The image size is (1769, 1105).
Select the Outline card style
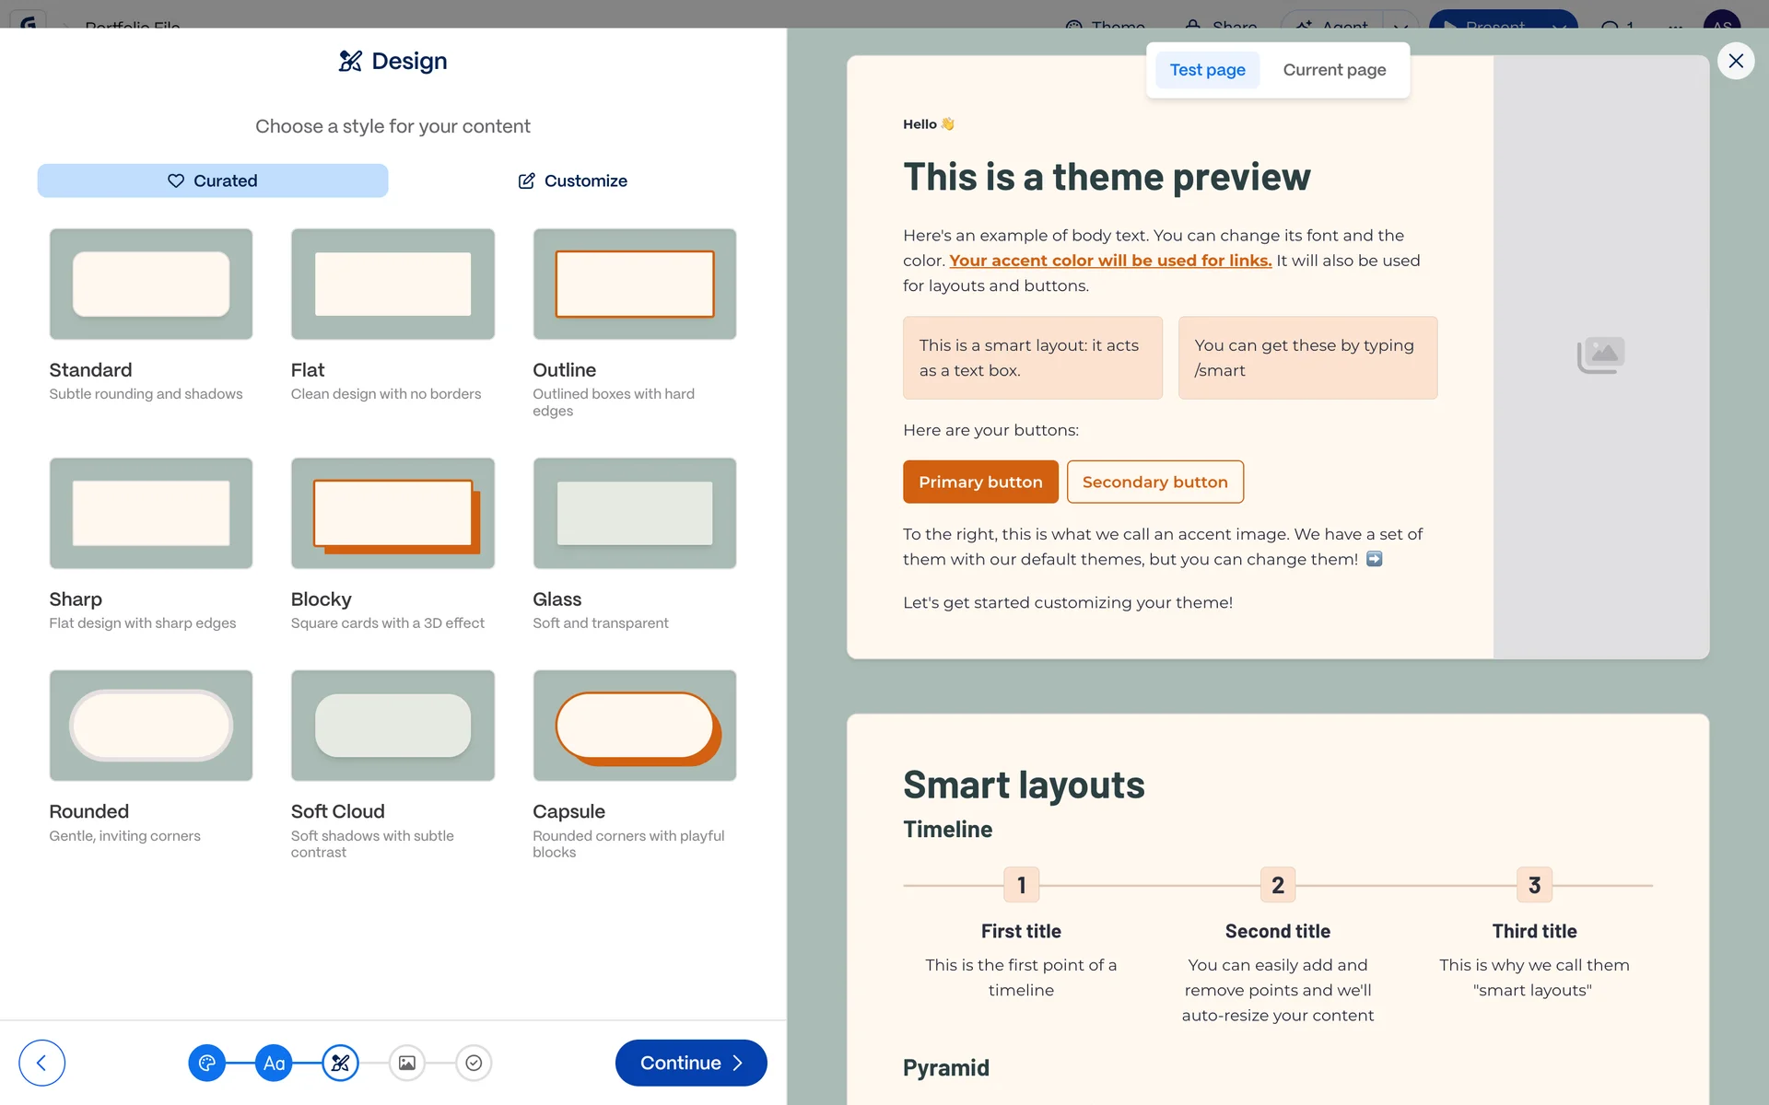[x=634, y=284]
